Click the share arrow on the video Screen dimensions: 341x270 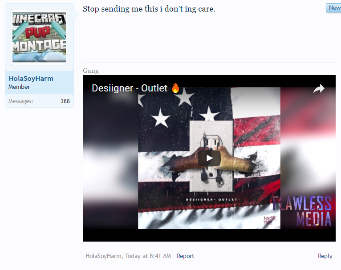click(x=319, y=88)
